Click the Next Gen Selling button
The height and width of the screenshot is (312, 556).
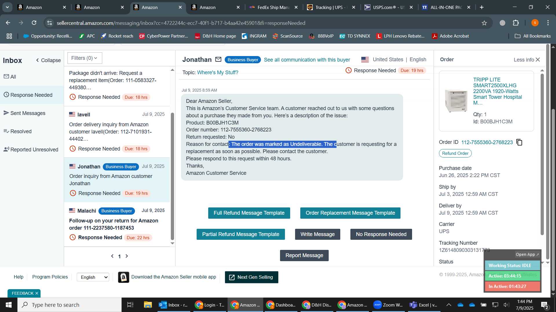coord(252,277)
